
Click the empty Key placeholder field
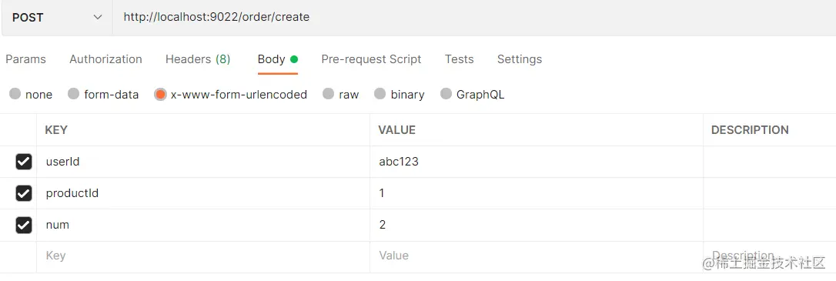(203, 256)
